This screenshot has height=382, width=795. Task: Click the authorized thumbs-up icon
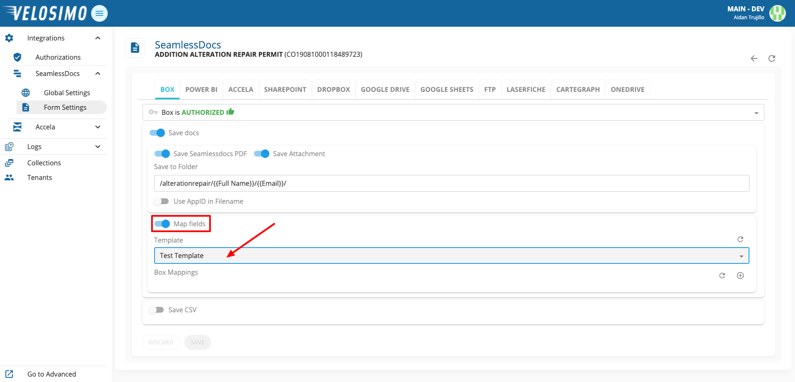(230, 111)
